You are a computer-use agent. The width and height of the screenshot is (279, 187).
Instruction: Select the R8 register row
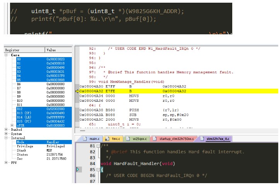(44, 93)
